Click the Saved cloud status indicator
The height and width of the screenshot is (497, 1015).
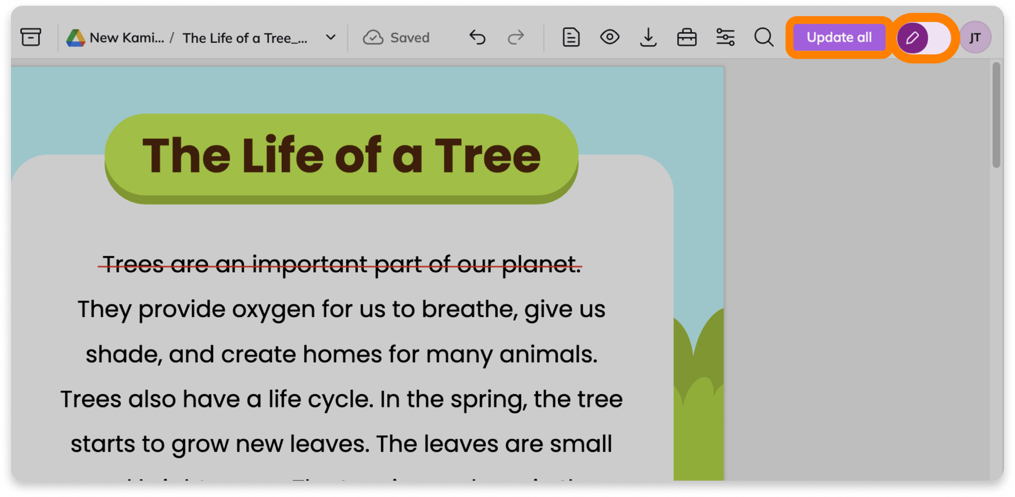(x=396, y=37)
